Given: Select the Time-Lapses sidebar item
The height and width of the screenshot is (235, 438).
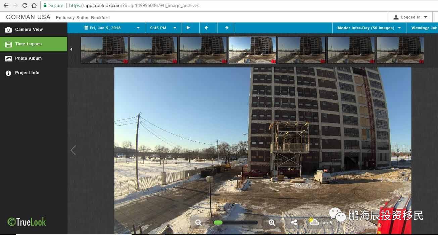Looking at the screenshot, I should [34, 44].
